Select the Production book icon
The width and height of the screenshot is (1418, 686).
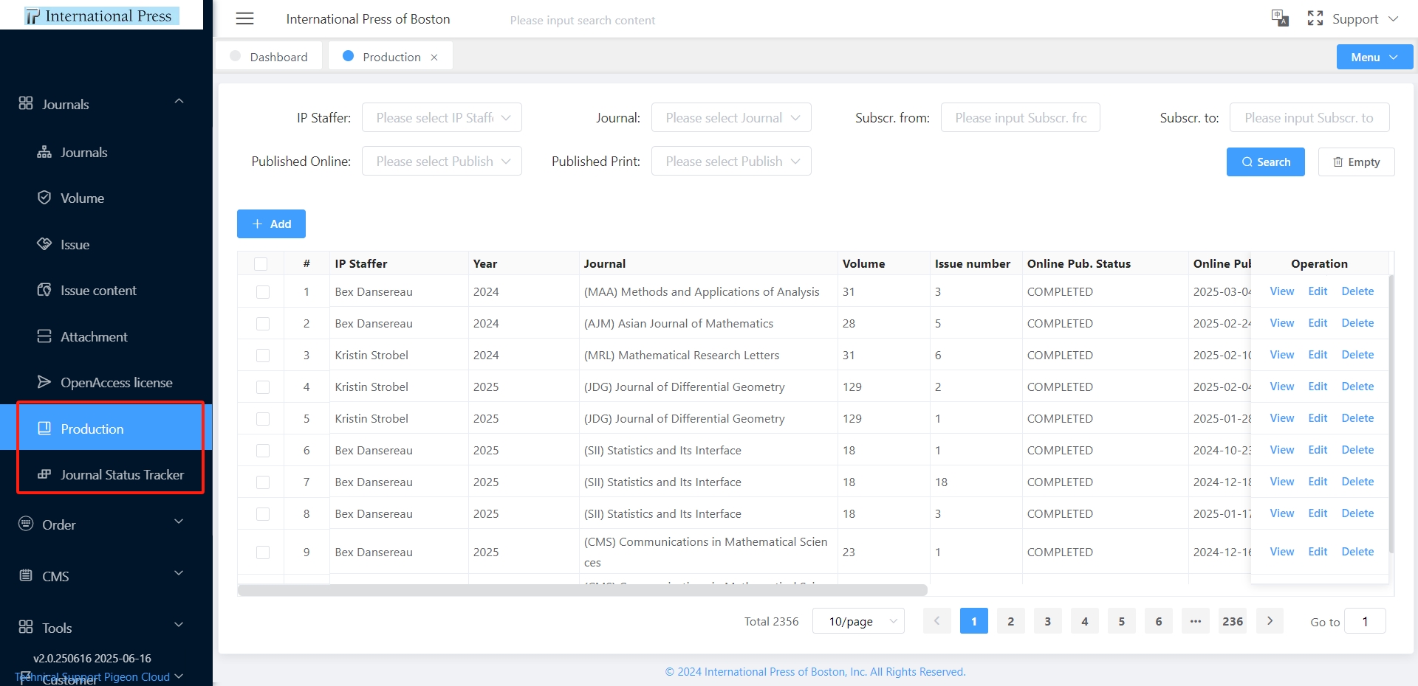[x=44, y=429]
